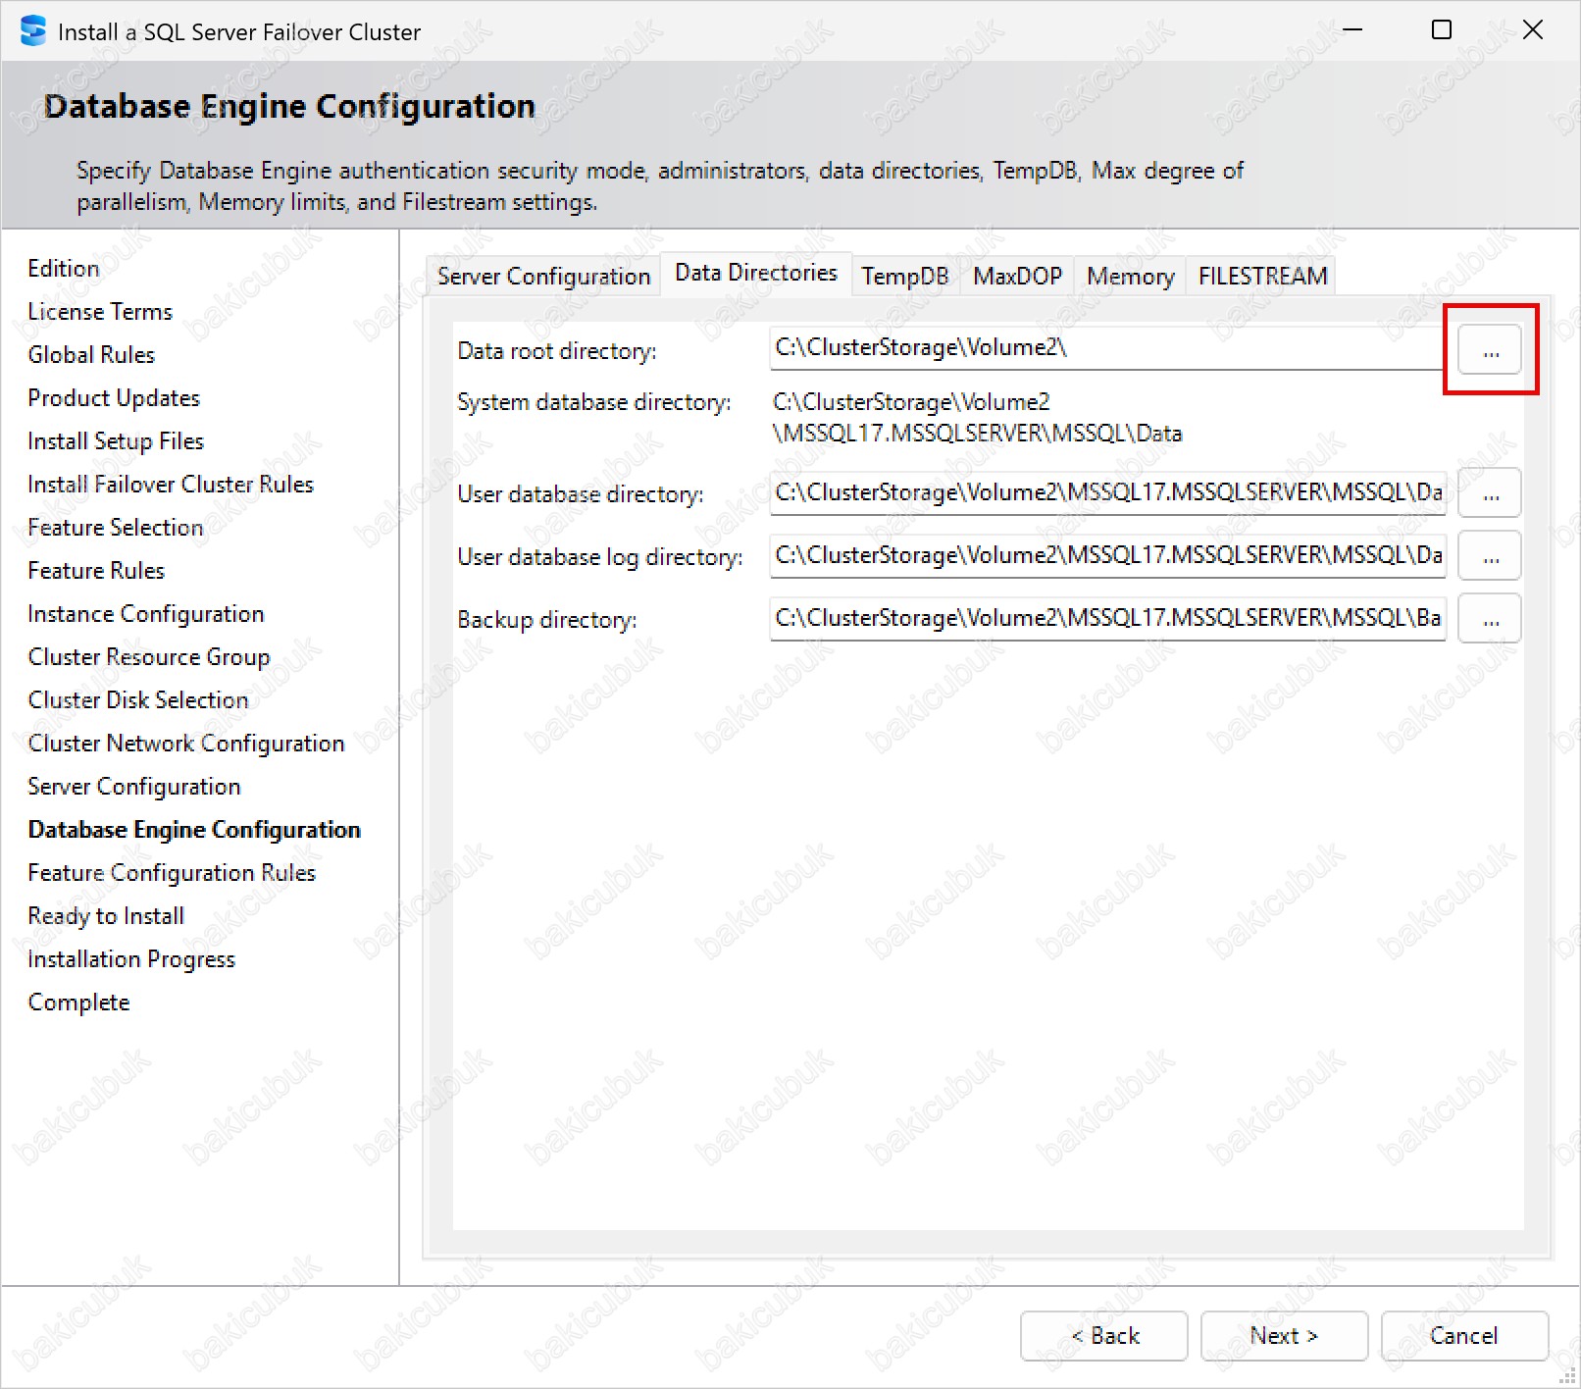The width and height of the screenshot is (1581, 1389).
Task: Click the Backup directory path field
Action: click(x=1106, y=618)
